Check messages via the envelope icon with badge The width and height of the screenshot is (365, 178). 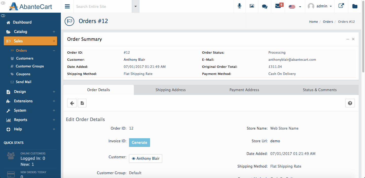tap(278, 6)
